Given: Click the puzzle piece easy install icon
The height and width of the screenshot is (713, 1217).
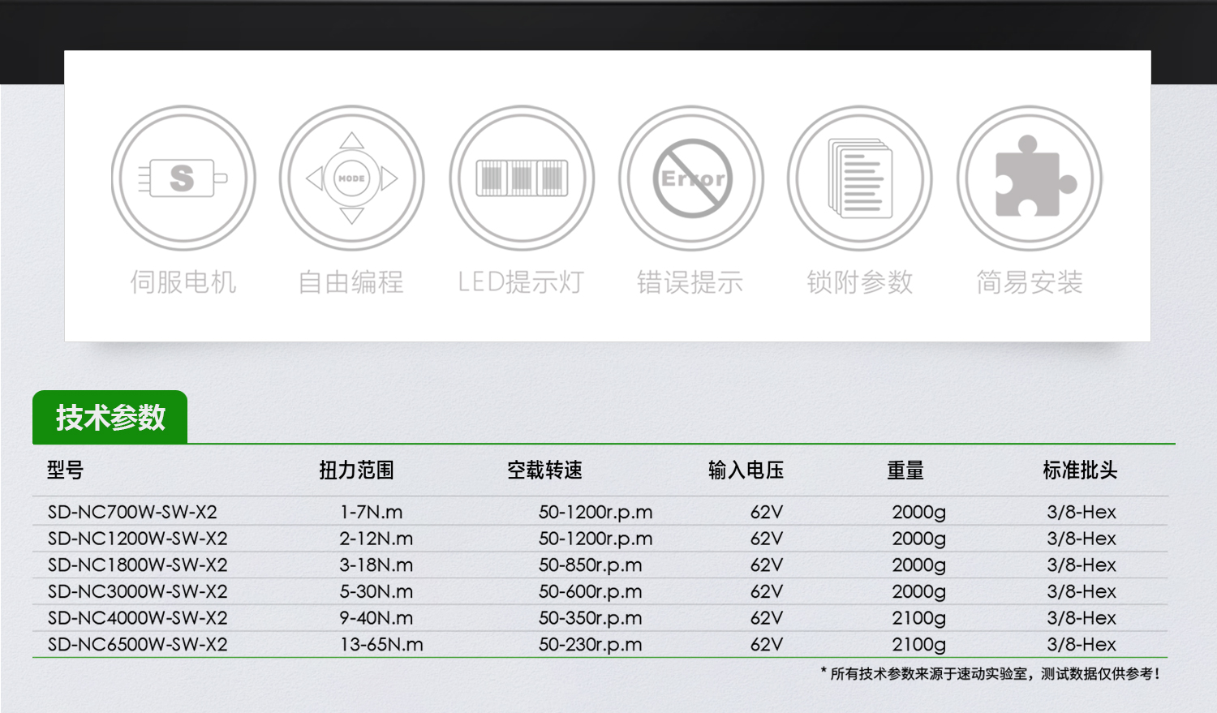Looking at the screenshot, I should [x=1030, y=178].
